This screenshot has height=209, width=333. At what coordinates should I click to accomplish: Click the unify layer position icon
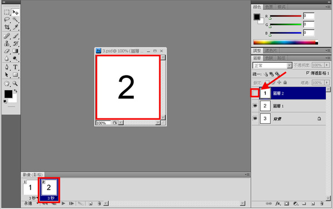[x=266, y=74]
